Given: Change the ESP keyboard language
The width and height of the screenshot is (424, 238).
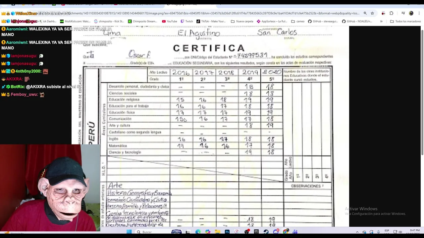Looking at the screenshot, I should pyautogui.click(x=387, y=231).
